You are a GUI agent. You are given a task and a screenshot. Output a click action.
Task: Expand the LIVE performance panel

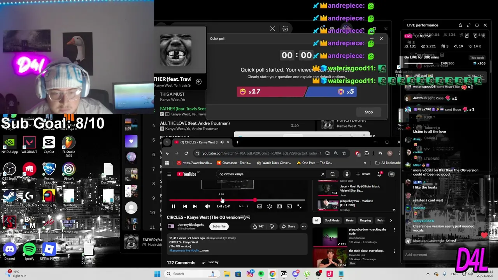click(x=468, y=25)
